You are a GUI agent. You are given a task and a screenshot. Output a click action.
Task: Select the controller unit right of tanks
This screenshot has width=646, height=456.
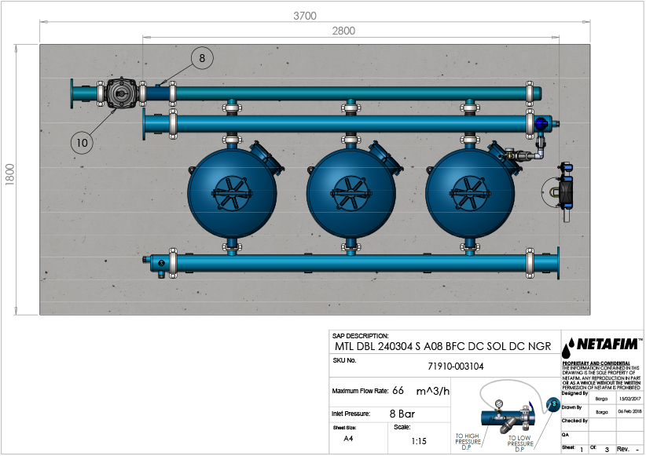click(562, 188)
